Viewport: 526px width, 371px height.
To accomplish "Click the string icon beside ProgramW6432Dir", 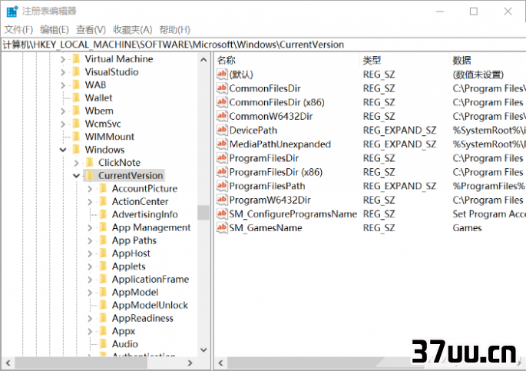I will click(222, 200).
